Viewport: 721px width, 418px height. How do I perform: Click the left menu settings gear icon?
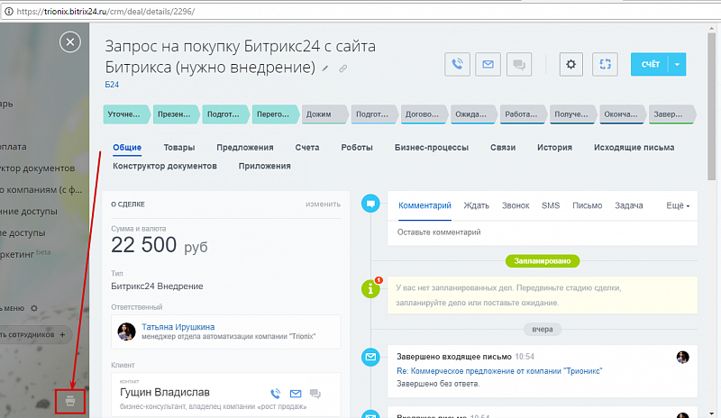(34, 308)
